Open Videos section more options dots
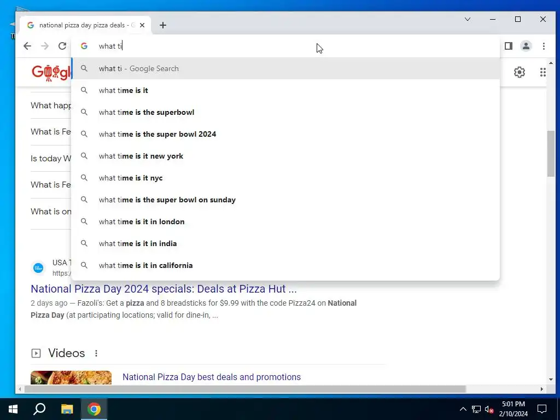The image size is (560, 420). tap(96, 353)
